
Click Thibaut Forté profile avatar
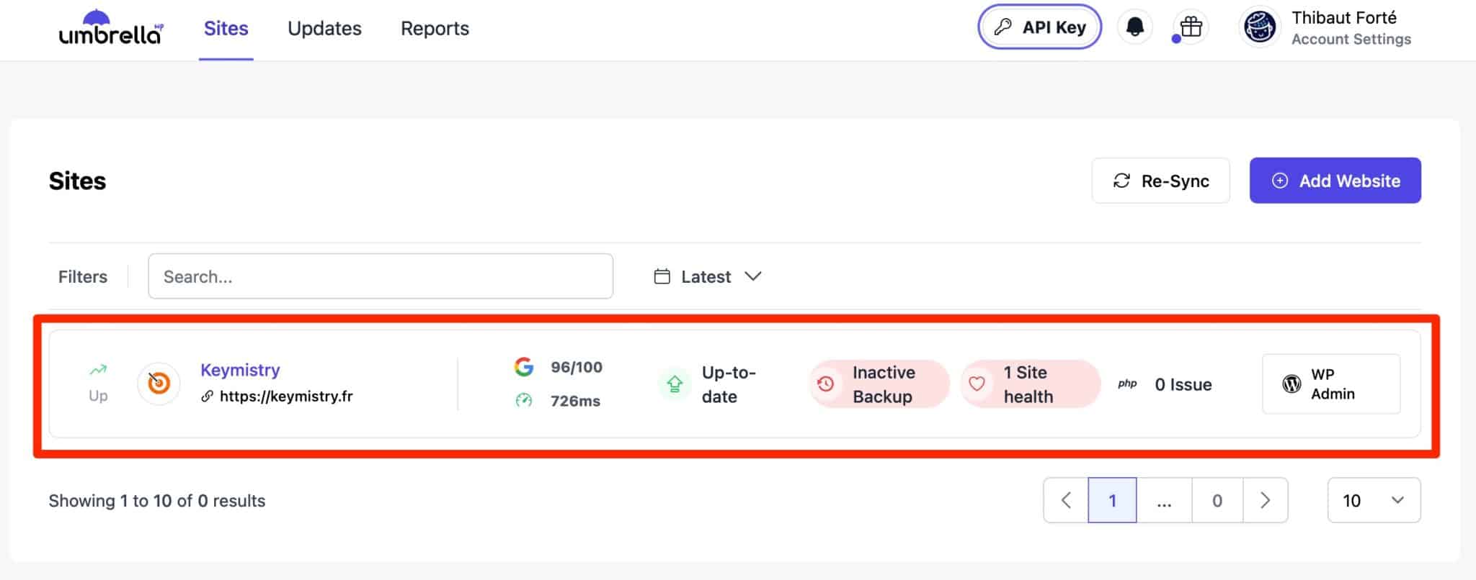click(x=1259, y=28)
